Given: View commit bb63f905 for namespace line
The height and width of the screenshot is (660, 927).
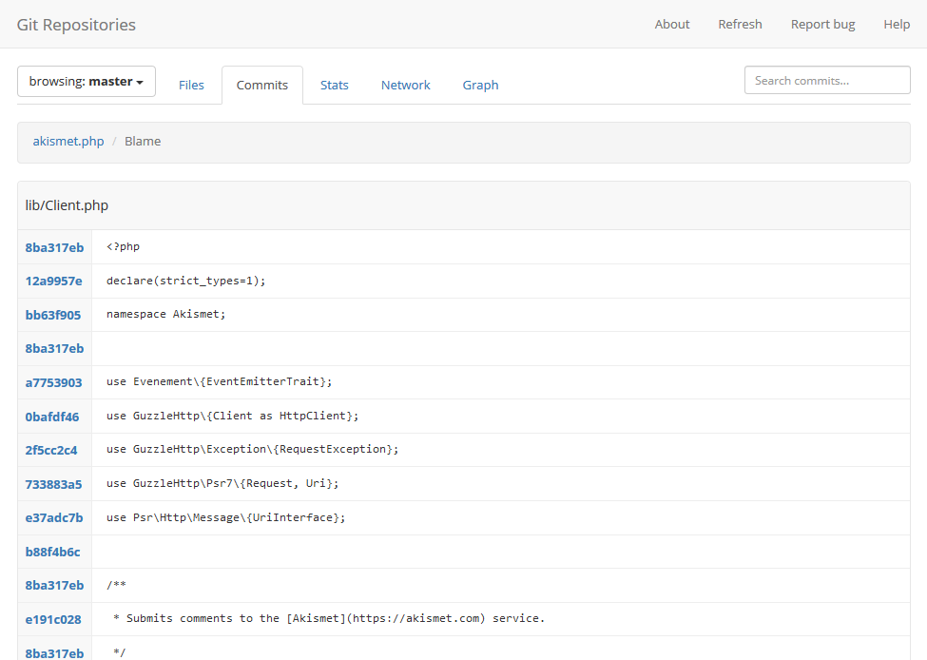Looking at the screenshot, I should [53, 315].
